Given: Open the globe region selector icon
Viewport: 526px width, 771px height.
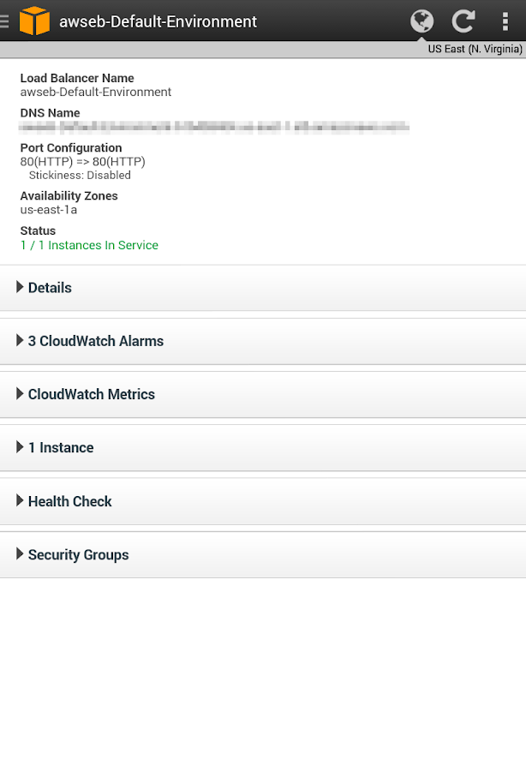Looking at the screenshot, I should pos(421,21).
